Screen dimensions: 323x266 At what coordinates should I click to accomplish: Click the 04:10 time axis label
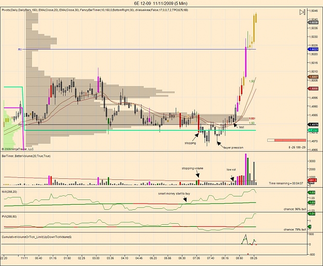125,258
